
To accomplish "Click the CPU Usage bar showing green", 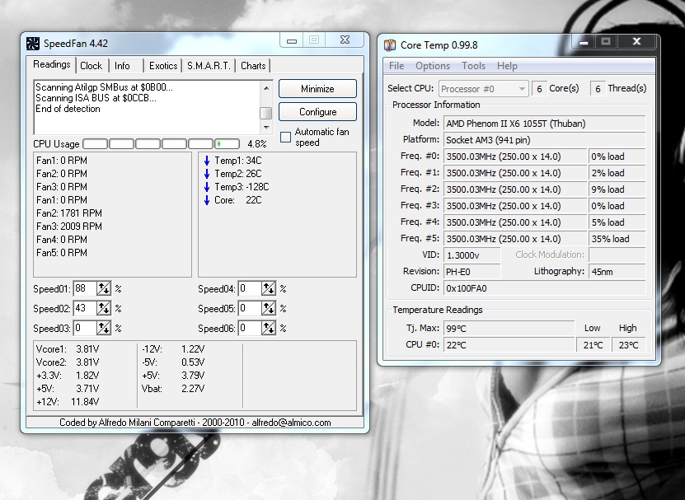I will [x=227, y=143].
